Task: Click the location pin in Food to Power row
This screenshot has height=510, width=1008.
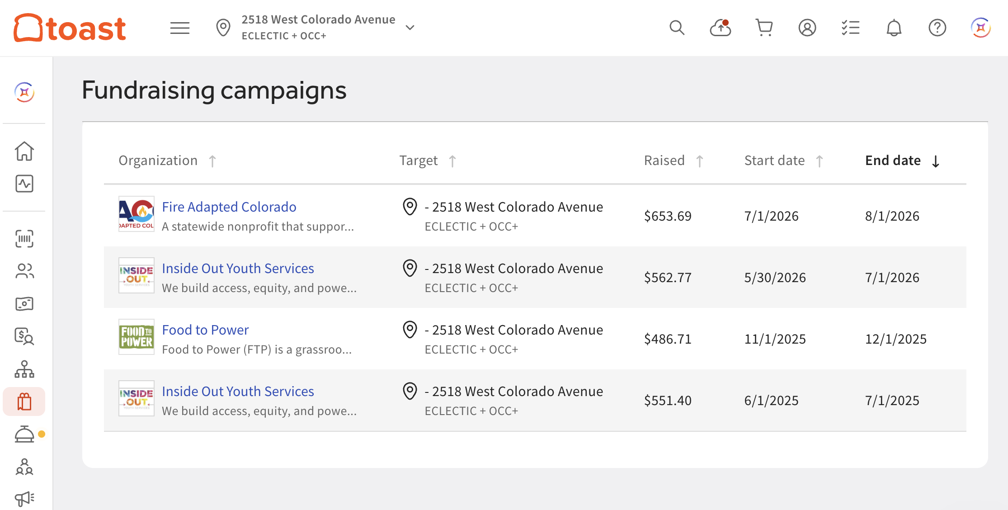Action: click(x=410, y=330)
